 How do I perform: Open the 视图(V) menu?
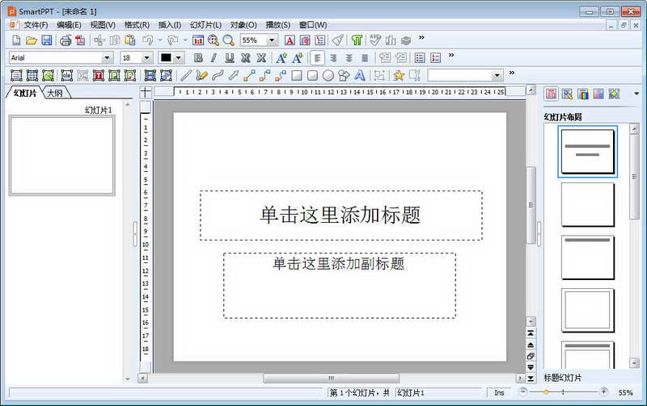pos(103,25)
